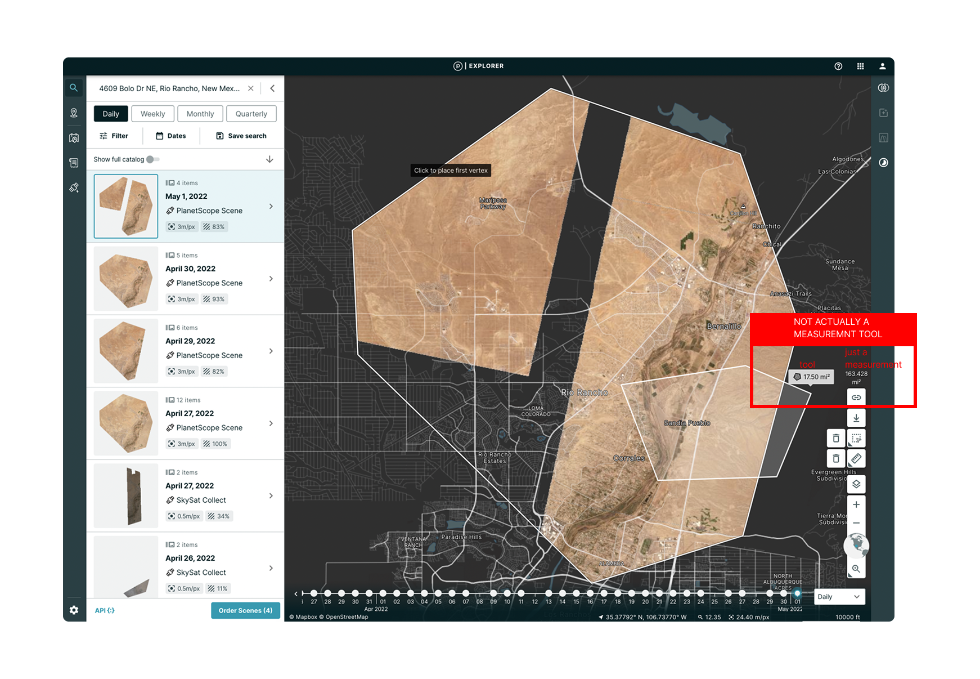
Task: Open the OpenStreetMap attribution link
Action: (x=344, y=617)
